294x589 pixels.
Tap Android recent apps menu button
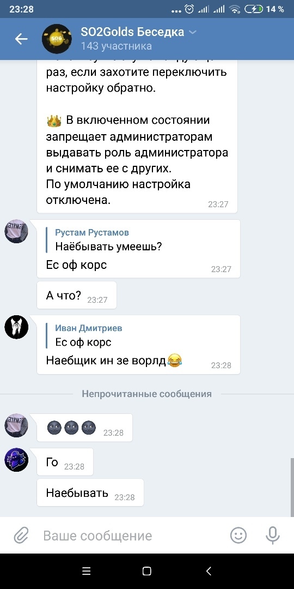(x=86, y=571)
